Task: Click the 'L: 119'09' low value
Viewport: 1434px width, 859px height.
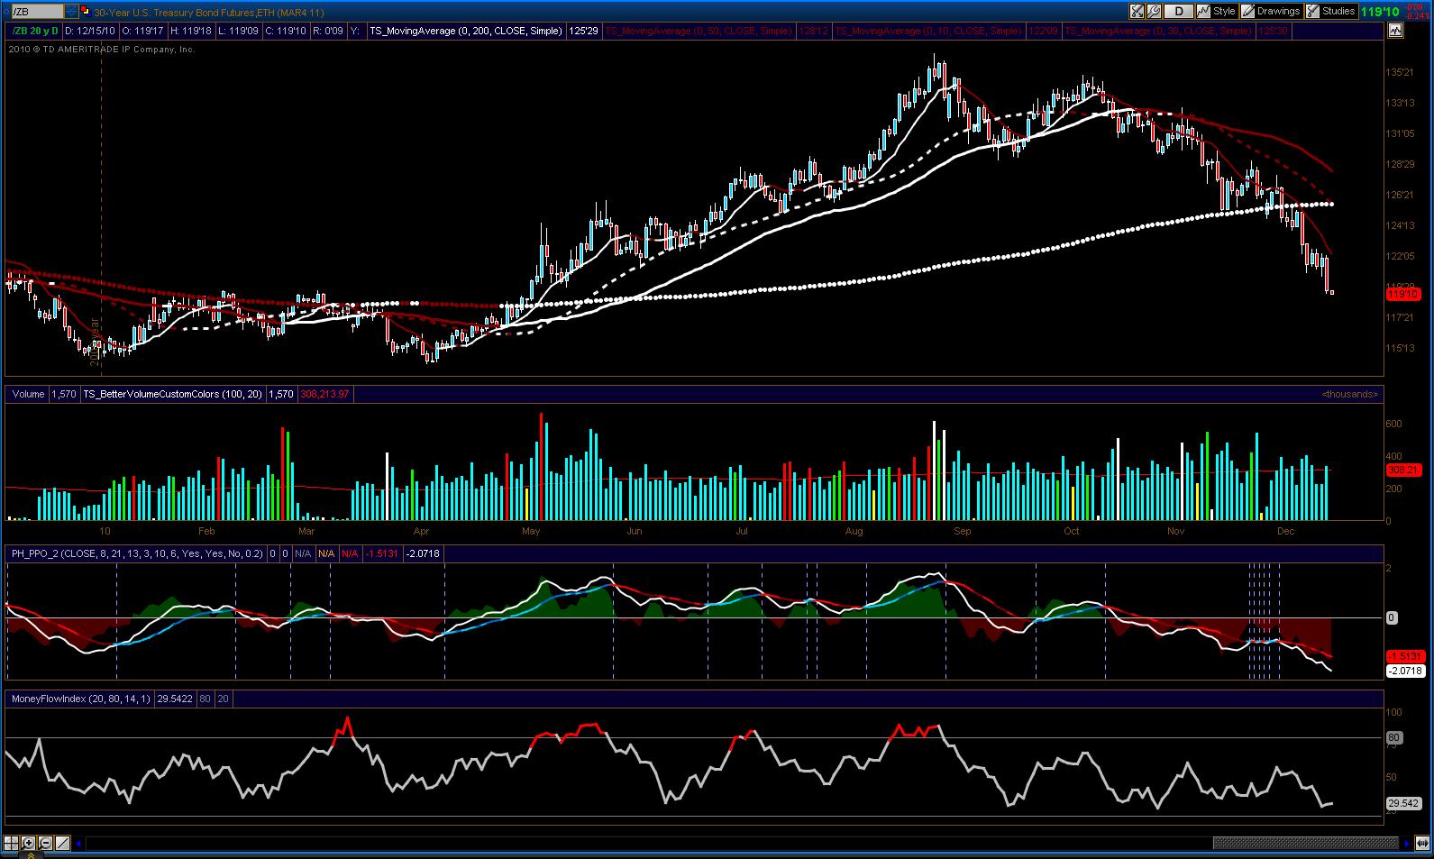Action: pos(238,31)
